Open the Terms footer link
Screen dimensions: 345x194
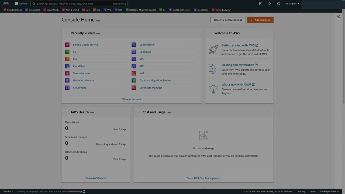click(x=313, y=192)
